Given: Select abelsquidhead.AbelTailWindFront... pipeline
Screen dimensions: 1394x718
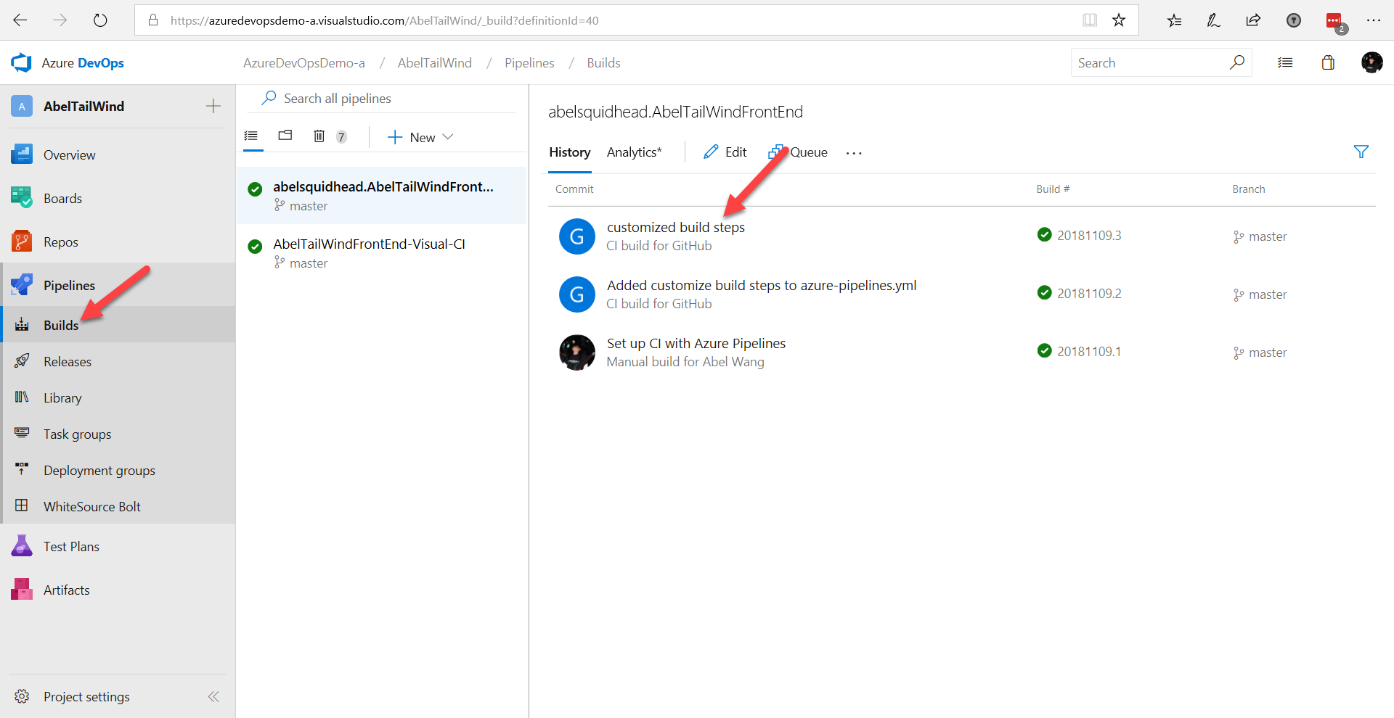Looking at the screenshot, I should (381, 195).
